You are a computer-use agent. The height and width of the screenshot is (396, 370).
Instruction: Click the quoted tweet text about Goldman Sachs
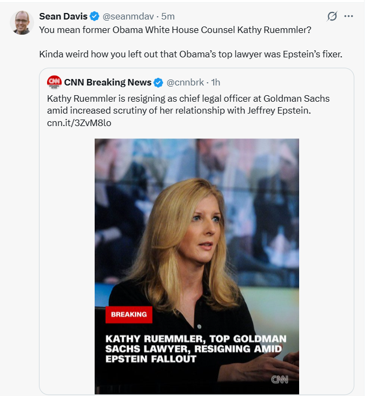(x=188, y=104)
